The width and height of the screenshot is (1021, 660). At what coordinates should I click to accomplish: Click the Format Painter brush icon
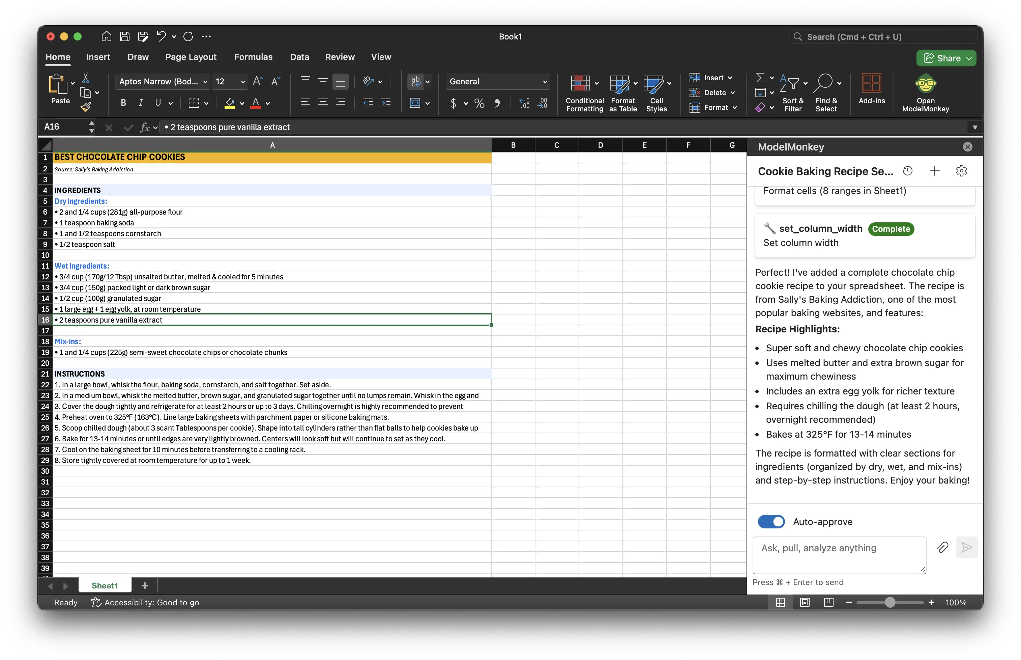[x=86, y=107]
